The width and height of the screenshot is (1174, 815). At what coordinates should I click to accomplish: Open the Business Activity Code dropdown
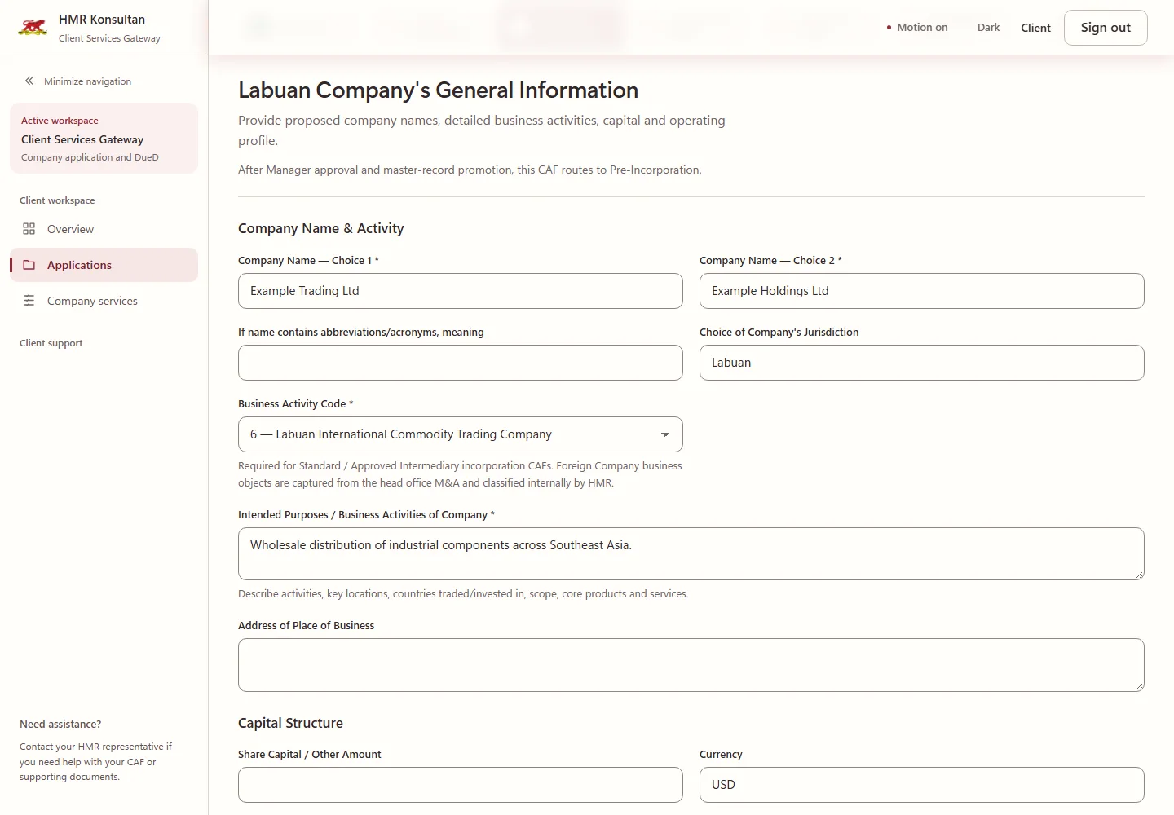point(460,434)
